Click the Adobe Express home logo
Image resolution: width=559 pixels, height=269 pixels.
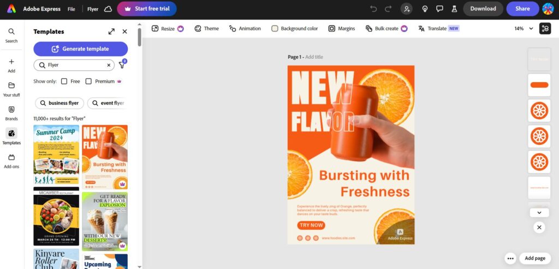pos(11,9)
